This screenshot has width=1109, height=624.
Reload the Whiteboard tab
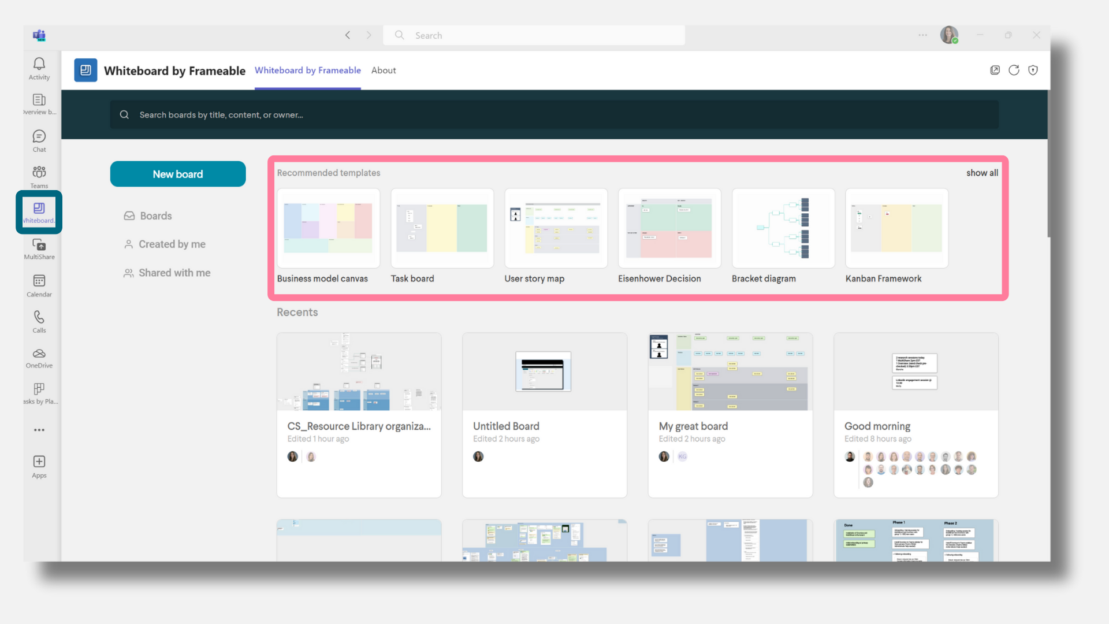(x=1014, y=70)
